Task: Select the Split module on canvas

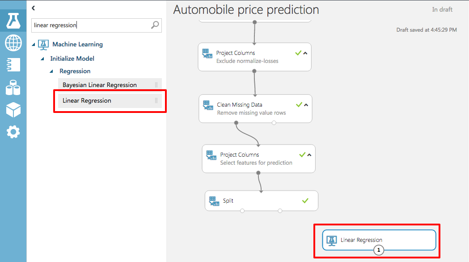Action: pyautogui.click(x=262, y=200)
